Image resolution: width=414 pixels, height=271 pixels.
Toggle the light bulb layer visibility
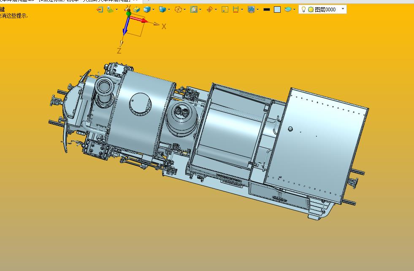(x=303, y=10)
